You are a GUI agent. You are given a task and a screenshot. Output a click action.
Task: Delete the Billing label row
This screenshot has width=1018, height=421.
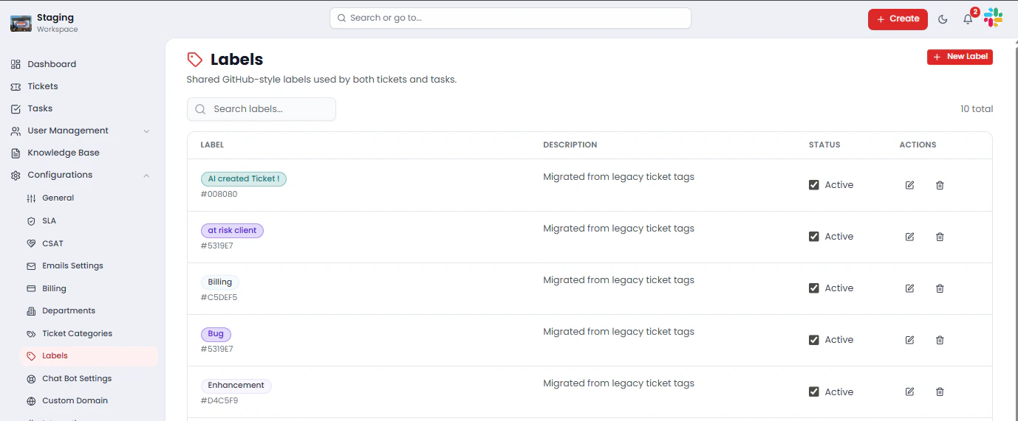tap(940, 288)
